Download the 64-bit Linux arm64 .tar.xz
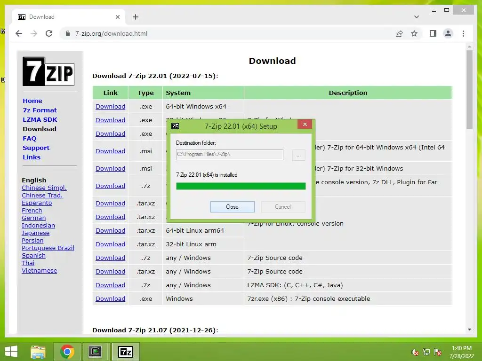The image size is (482, 361). point(110,230)
